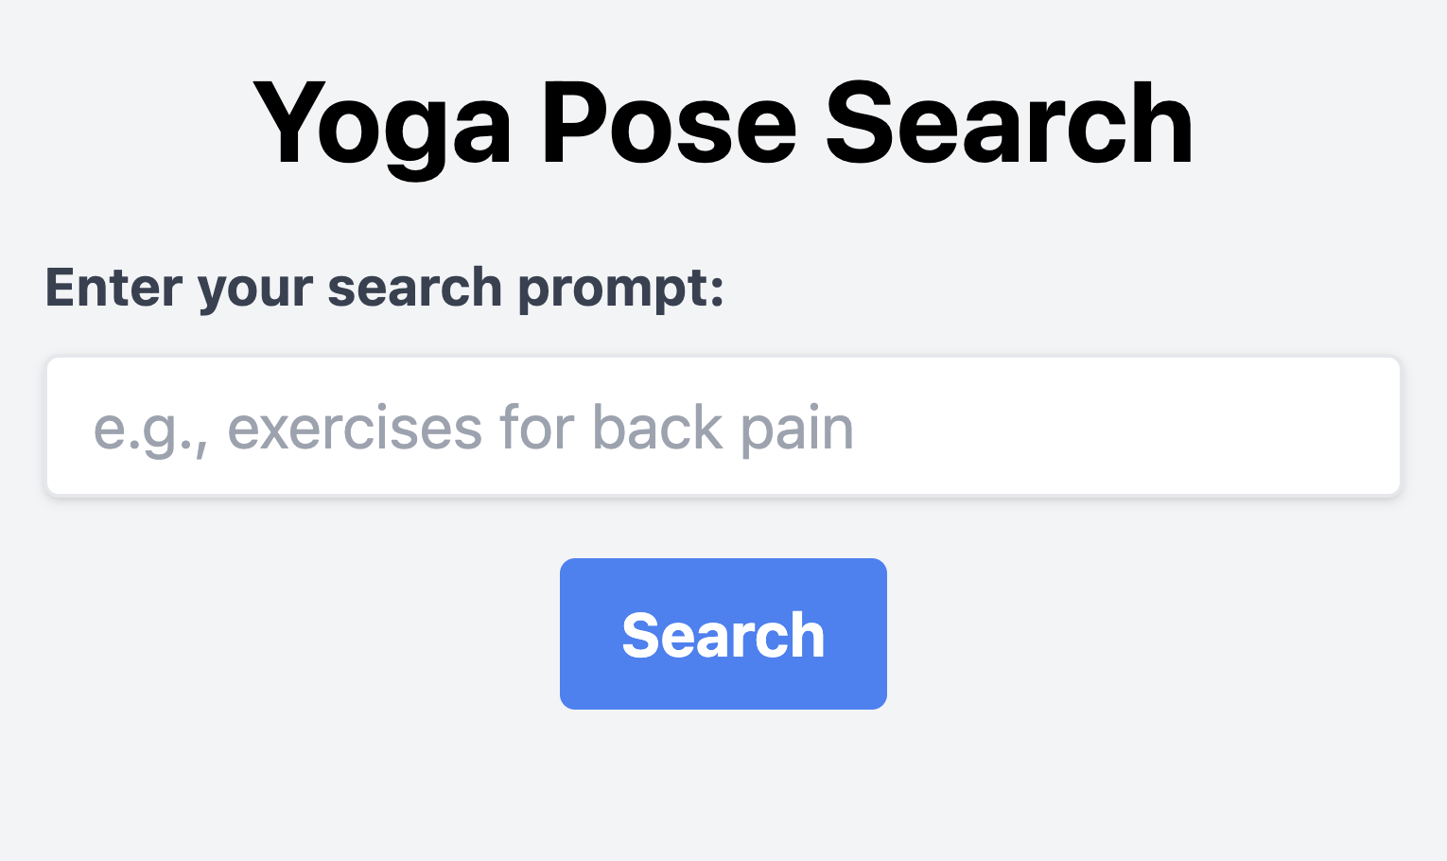Hit the Search button to find poses
This screenshot has height=861, width=1447.
pyautogui.click(x=723, y=633)
